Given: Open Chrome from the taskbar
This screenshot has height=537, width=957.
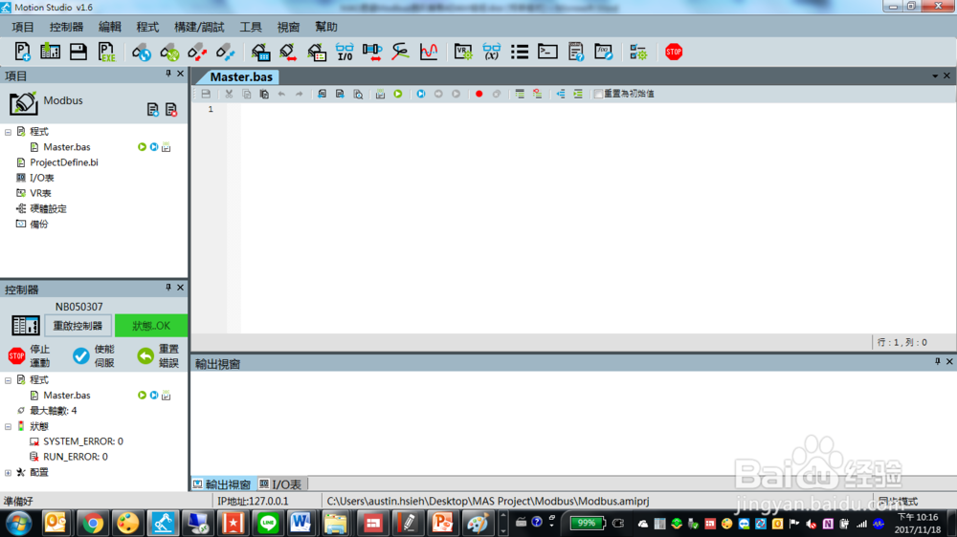Looking at the screenshot, I should [92, 523].
